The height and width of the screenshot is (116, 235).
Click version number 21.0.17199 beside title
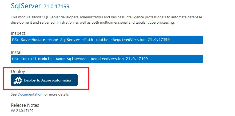pos(58,6)
